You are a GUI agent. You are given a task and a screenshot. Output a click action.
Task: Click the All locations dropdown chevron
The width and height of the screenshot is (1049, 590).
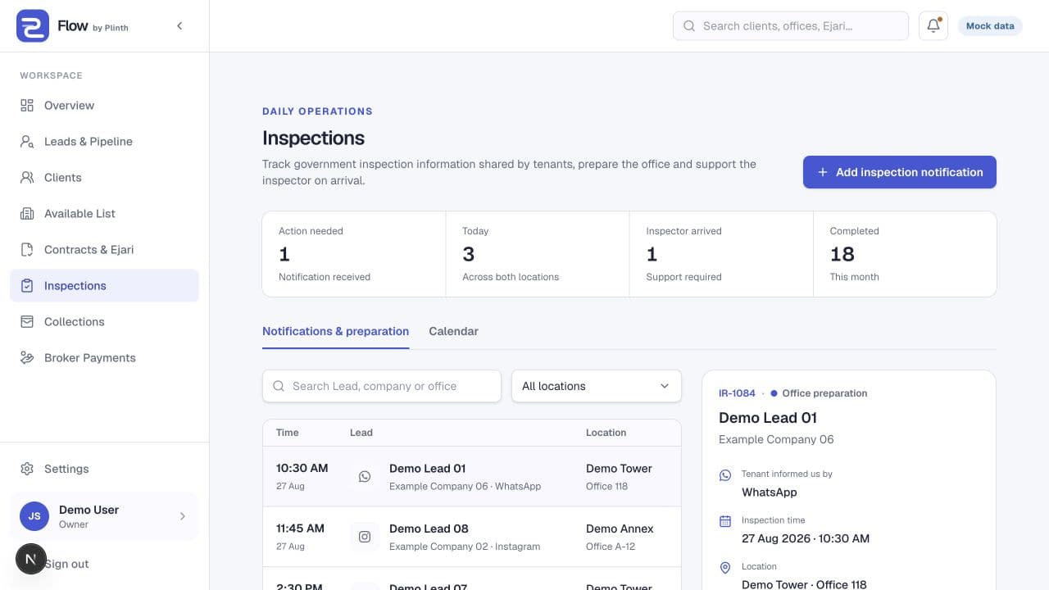[x=665, y=386]
